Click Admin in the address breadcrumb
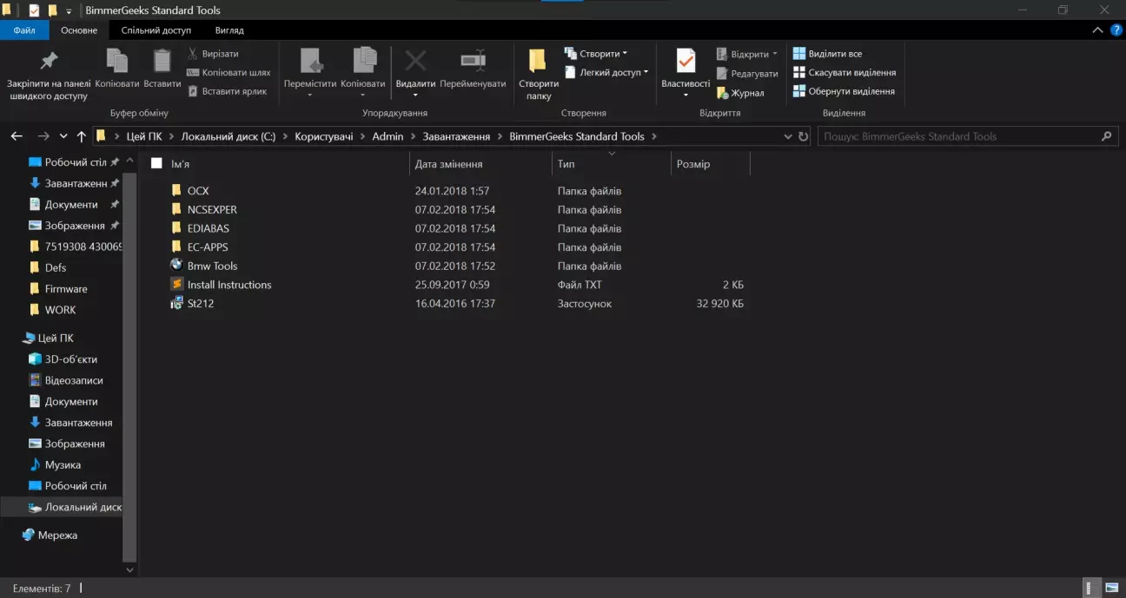This screenshot has width=1126, height=598. (387, 136)
